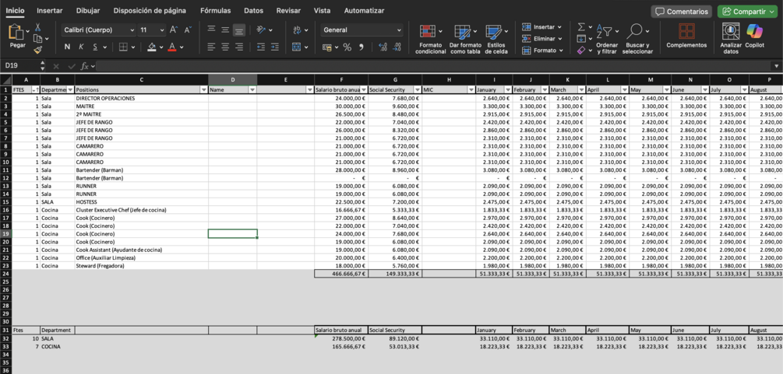The image size is (783, 374).
Task: Align text to top of cell
Action: (x=211, y=30)
